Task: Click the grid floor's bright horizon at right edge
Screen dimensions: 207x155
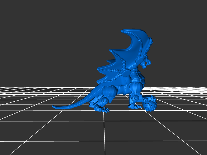Action: 202,89
